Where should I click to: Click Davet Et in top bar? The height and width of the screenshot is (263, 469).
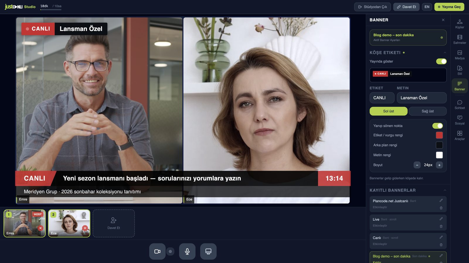[x=406, y=7]
